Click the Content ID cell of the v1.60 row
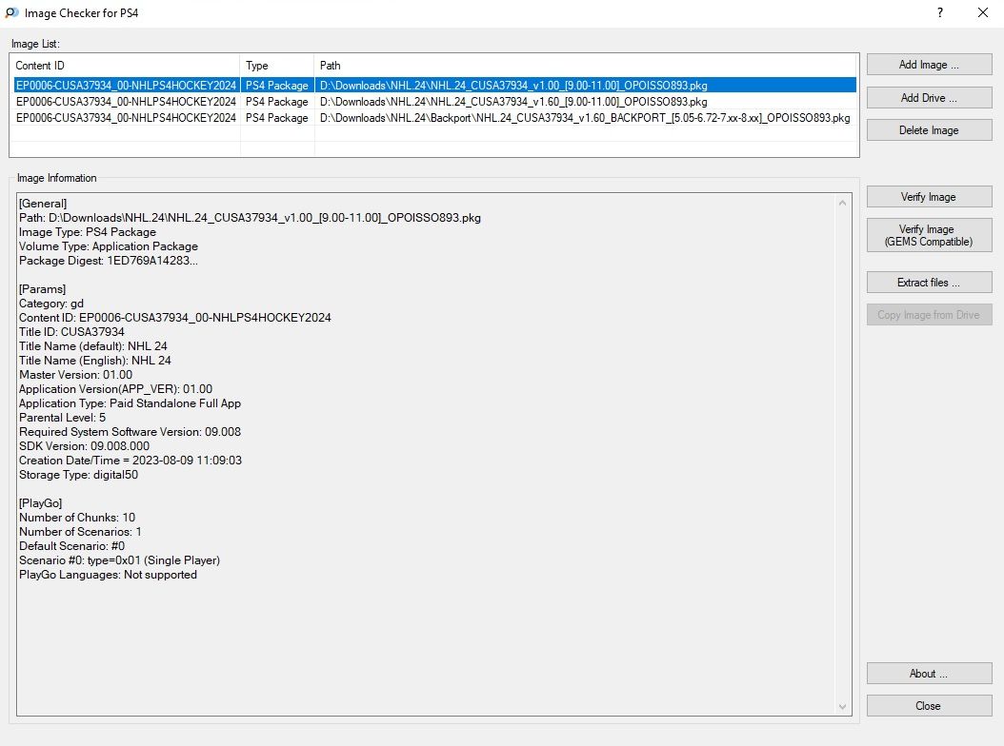The image size is (1004, 746). click(126, 102)
